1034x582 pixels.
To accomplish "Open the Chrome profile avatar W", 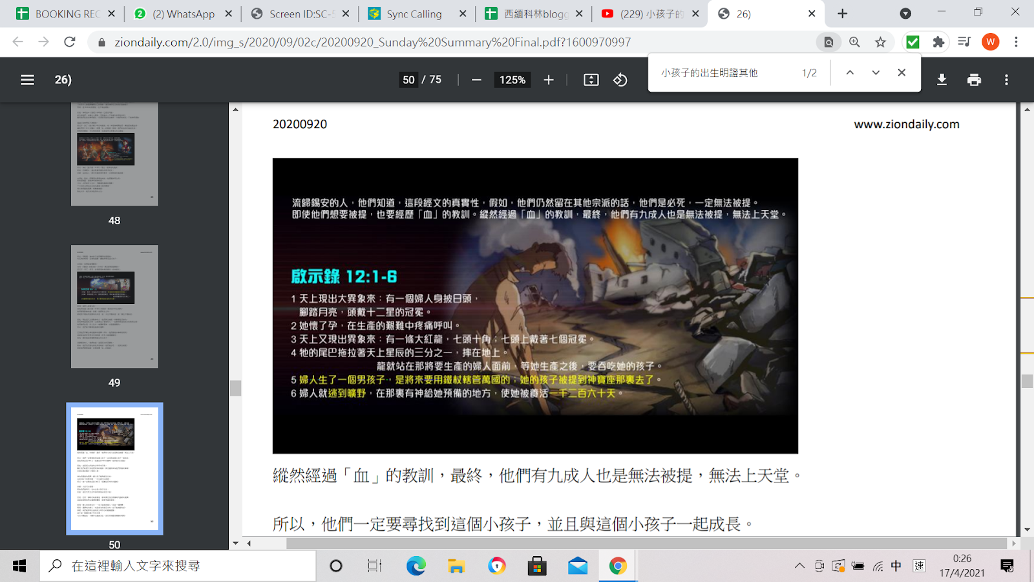I will [x=990, y=42].
